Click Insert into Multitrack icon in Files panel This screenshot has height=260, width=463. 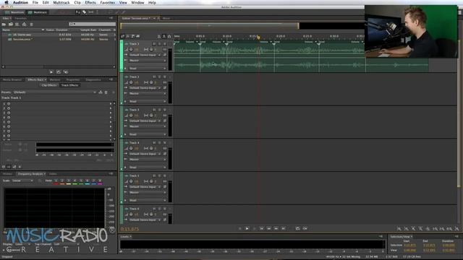24,24
